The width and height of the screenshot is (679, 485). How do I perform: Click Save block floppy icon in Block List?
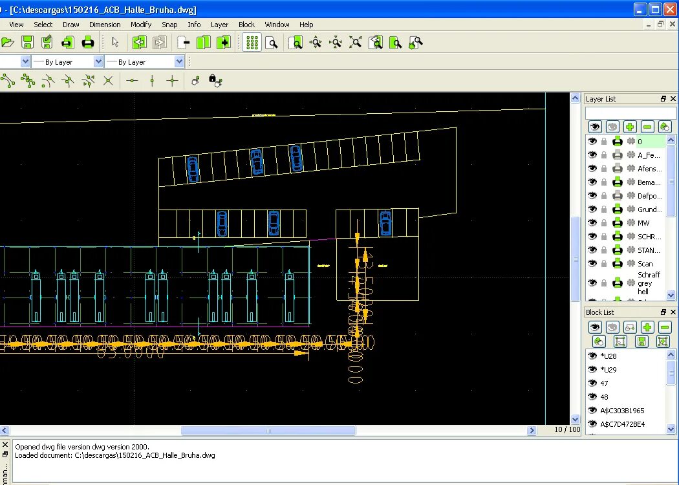(641, 341)
